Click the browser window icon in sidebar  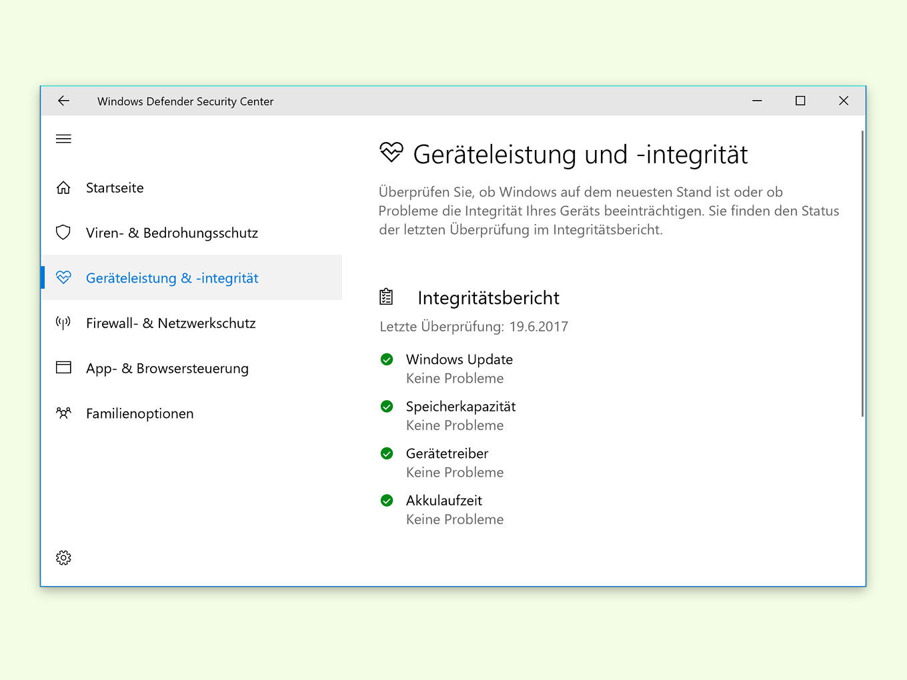click(x=63, y=367)
